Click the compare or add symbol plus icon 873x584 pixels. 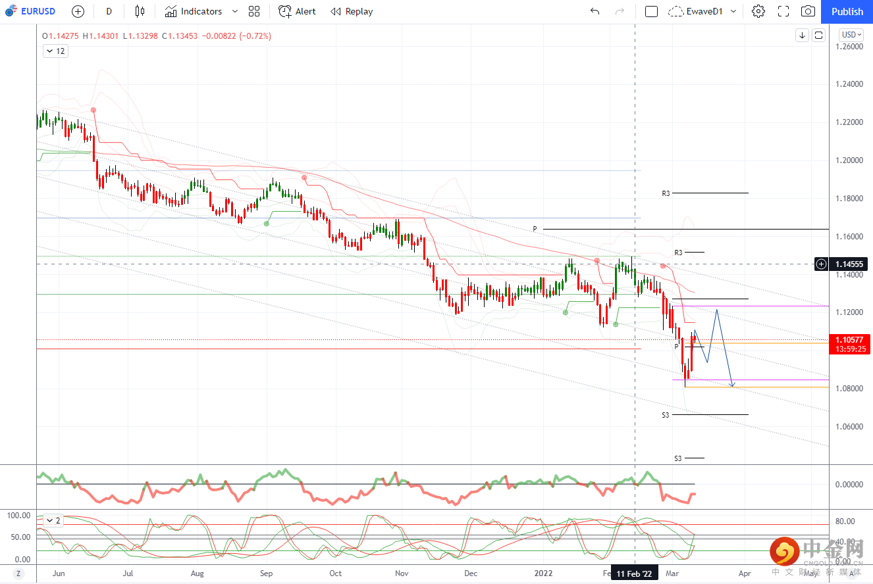[x=78, y=11]
